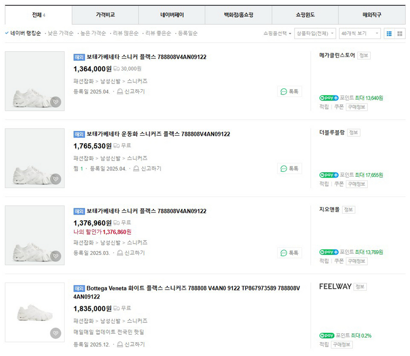
Task: Open the 40개씩 보기 dropdown
Action: (x=361, y=34)
